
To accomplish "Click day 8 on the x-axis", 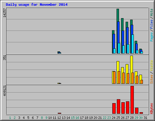I will pos(42,118).
